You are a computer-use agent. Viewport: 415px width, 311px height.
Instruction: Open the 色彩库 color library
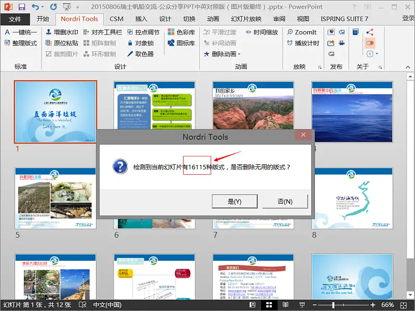pos(182,32)
